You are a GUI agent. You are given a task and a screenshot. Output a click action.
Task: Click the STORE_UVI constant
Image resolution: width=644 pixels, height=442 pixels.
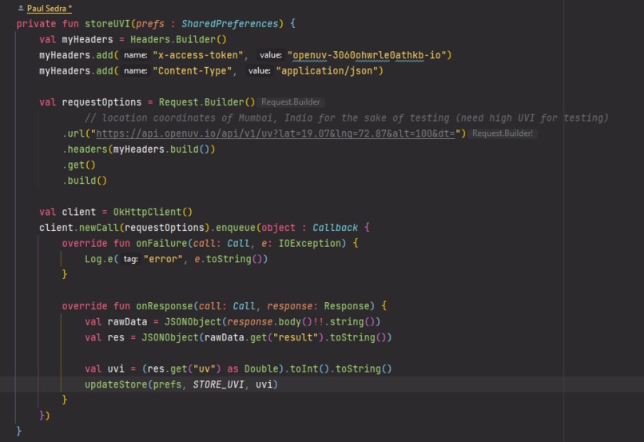[218, 384]
